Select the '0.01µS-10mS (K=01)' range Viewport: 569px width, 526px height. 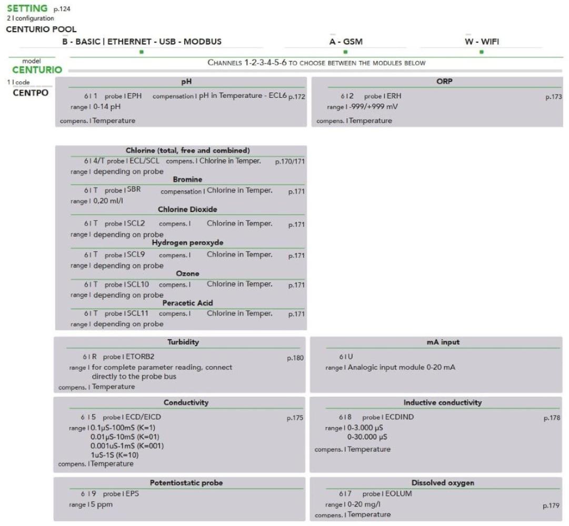(125, 437)
